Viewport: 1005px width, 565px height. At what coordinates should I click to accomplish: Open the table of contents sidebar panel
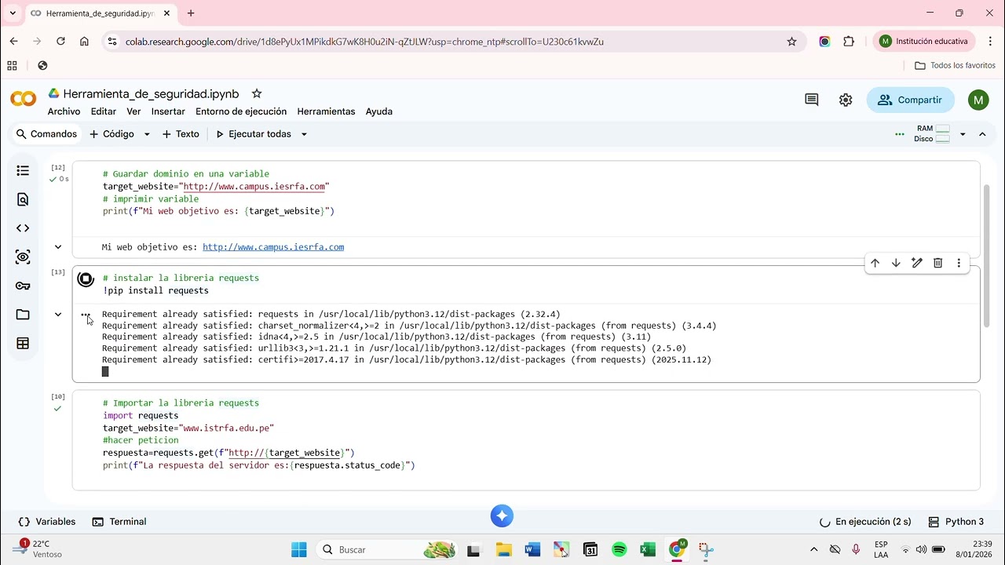pos(23,170)
